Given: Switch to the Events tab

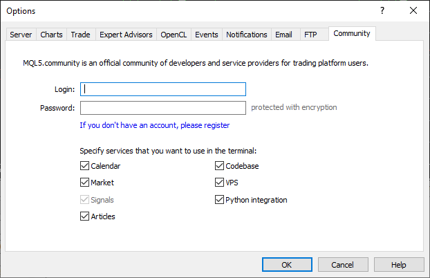Looking at the screenshot, I should click(x=206, y=35).
